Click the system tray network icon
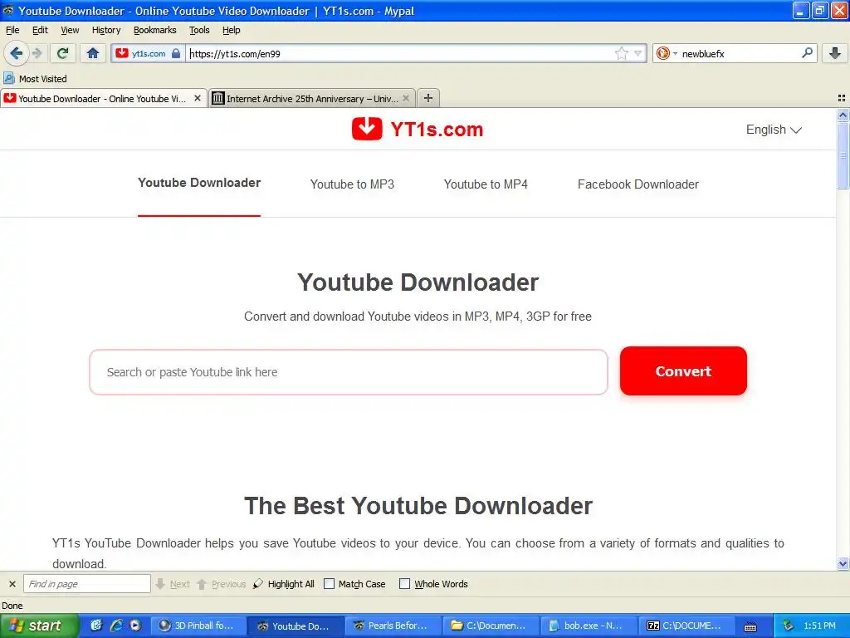850x638 pixels. pyautogui.click(x=788, y=626)
